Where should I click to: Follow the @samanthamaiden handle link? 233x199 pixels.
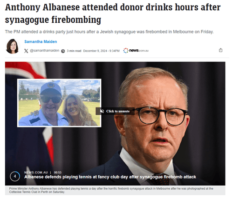pyautogui.click(x=44, y=51)
